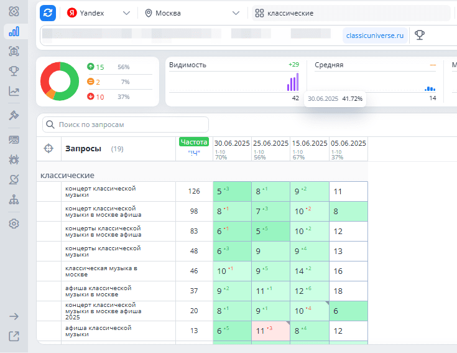Open the line graph analytics sidebar icon
The height and width of the screenshot is (353, 457).
click(x=14, y=92)
